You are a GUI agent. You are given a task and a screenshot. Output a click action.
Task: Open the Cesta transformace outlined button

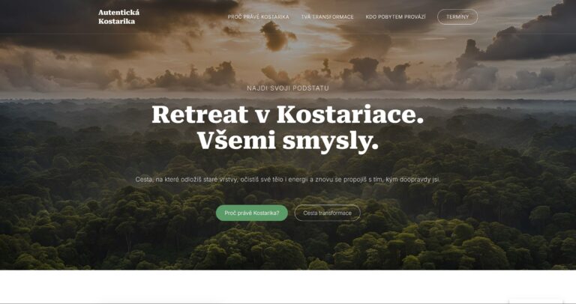pos(327,213)
